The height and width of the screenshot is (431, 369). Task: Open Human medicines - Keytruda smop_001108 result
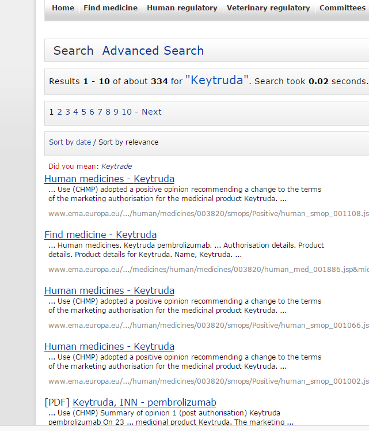tap(109, 179)
